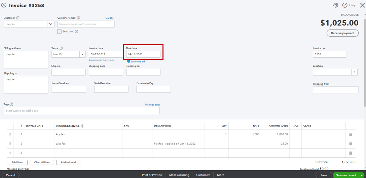Click the Due date field
Image resolution: width=366 pixels, height=178 pixels.
(x=143, y=54)
